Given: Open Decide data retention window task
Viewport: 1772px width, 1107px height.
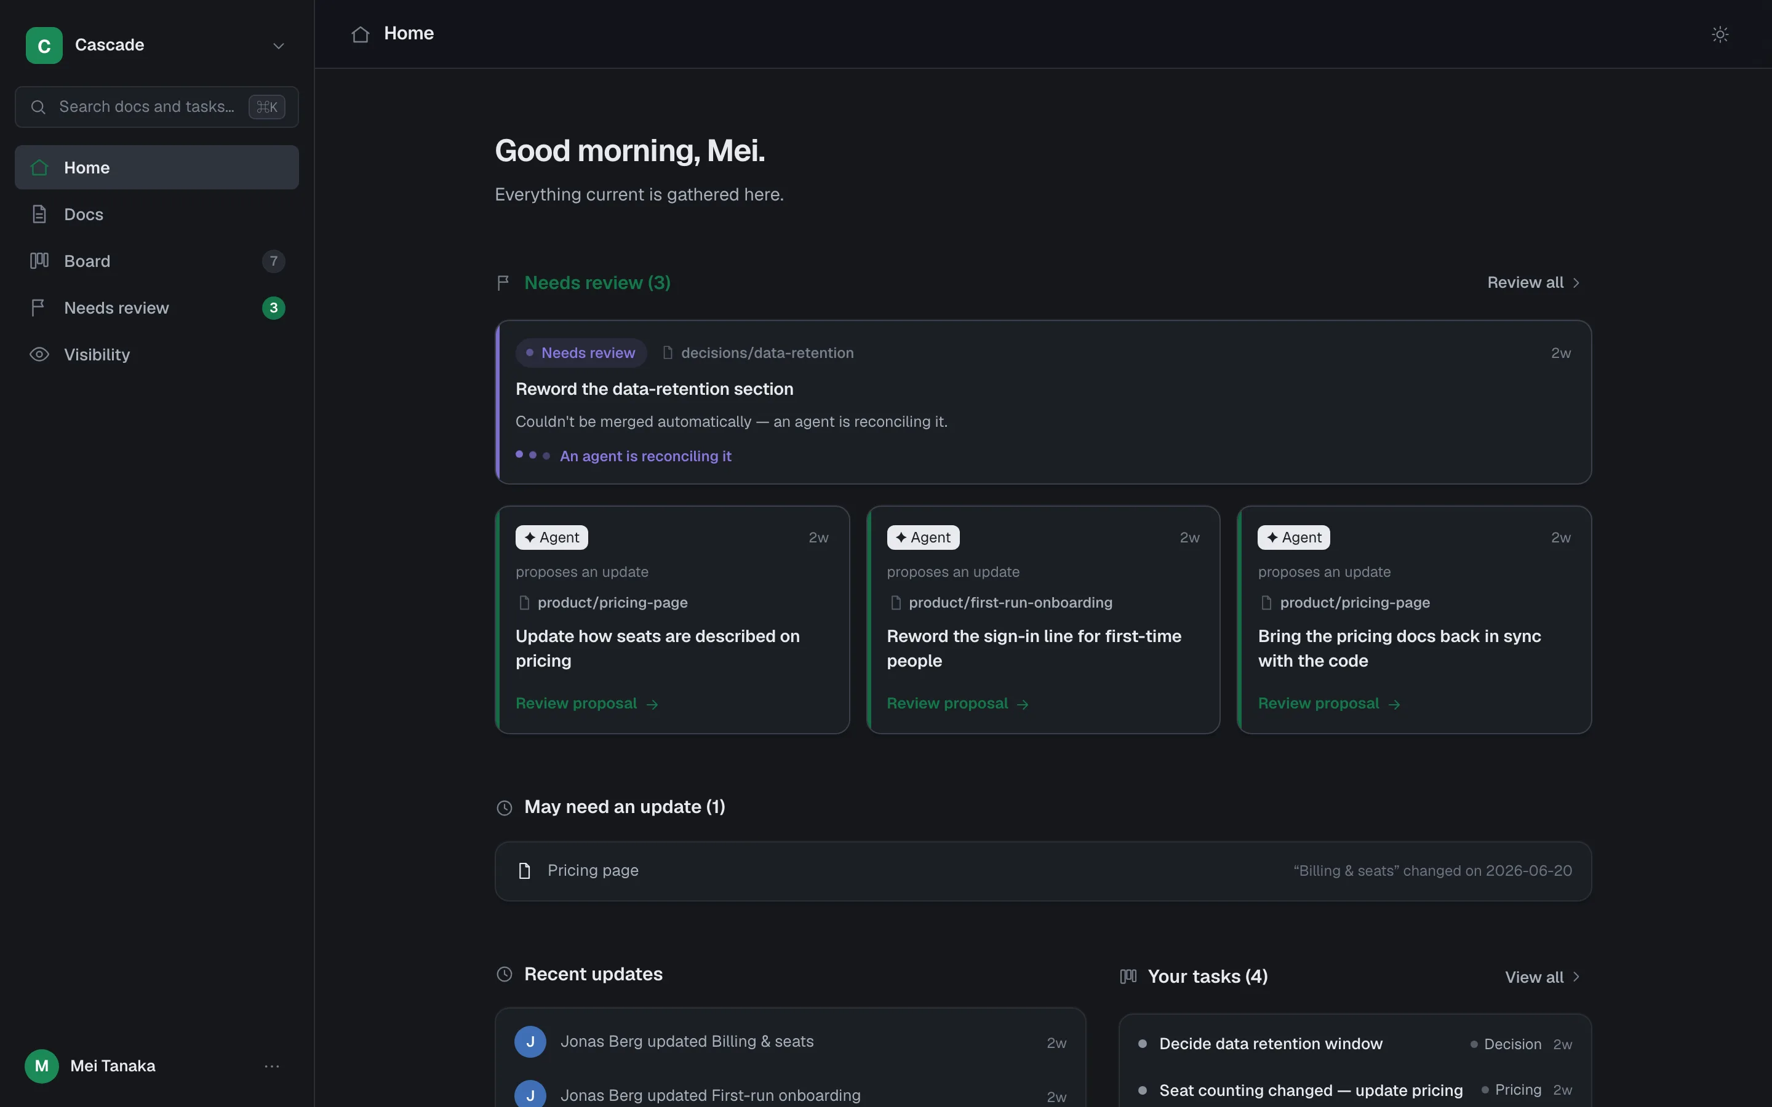Looking at the screenshot, I should tap(1355, 1044).
